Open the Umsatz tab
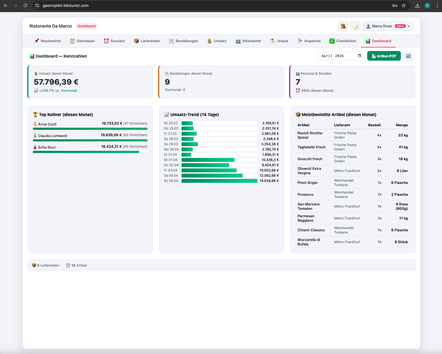 click(217, 41)
